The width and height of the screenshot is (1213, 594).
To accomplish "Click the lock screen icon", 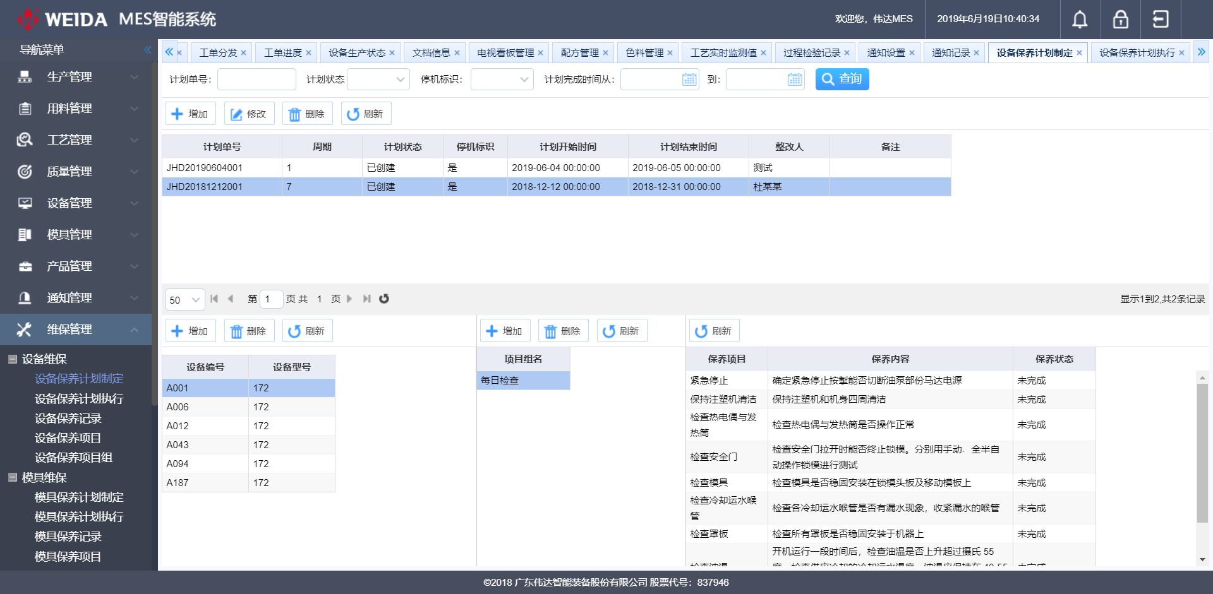I will [1120, 20].
